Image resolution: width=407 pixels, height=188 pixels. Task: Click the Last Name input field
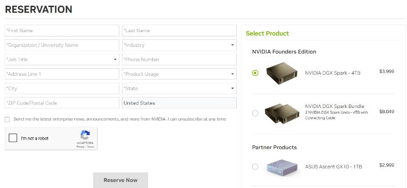point(179,31)
